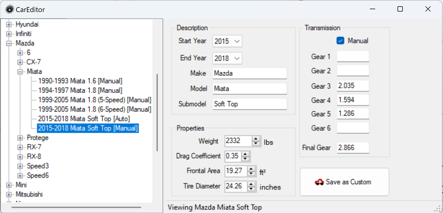Click the Gear 1 ratio field

tap(353, 56)
